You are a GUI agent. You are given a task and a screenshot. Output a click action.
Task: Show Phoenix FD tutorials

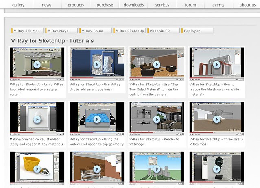164,31
